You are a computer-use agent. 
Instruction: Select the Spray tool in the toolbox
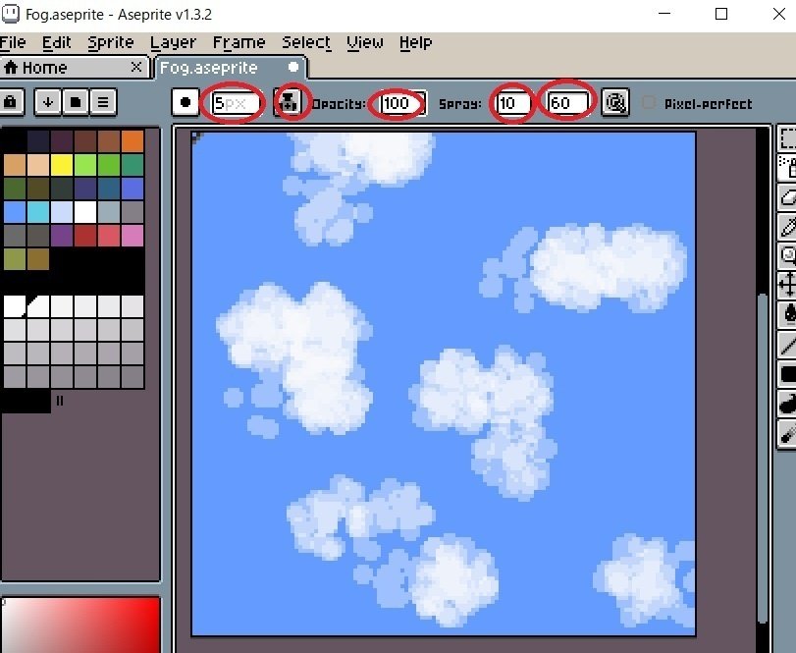click(x=788, y=168)
